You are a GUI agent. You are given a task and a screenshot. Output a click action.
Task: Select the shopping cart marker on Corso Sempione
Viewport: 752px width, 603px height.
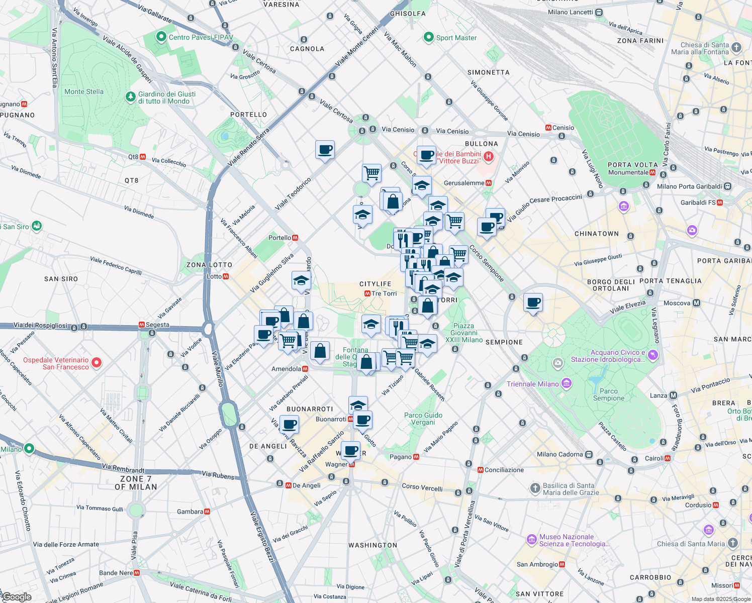(454, 220)
